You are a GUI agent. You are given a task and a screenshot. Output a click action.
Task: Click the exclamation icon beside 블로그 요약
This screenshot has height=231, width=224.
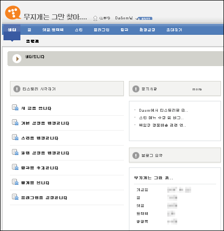click(136, 155)
